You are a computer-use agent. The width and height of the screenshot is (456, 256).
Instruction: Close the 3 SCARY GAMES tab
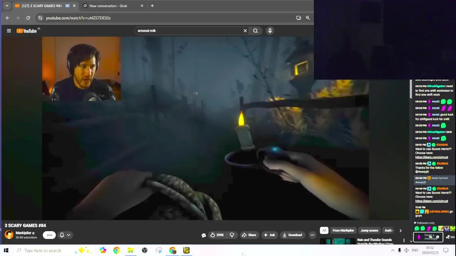coord(74,6)
